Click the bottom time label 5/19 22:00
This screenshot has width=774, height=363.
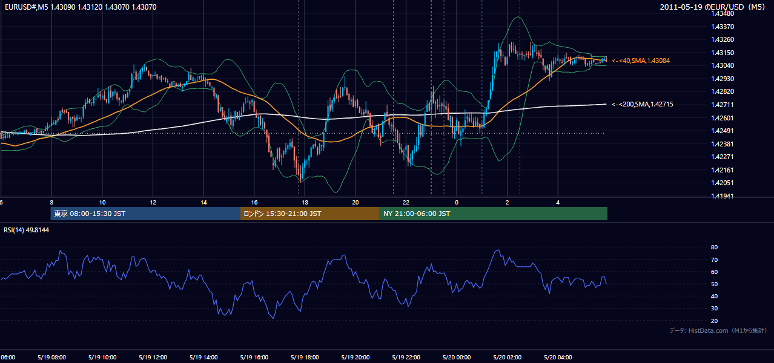[x=406, y=357]
